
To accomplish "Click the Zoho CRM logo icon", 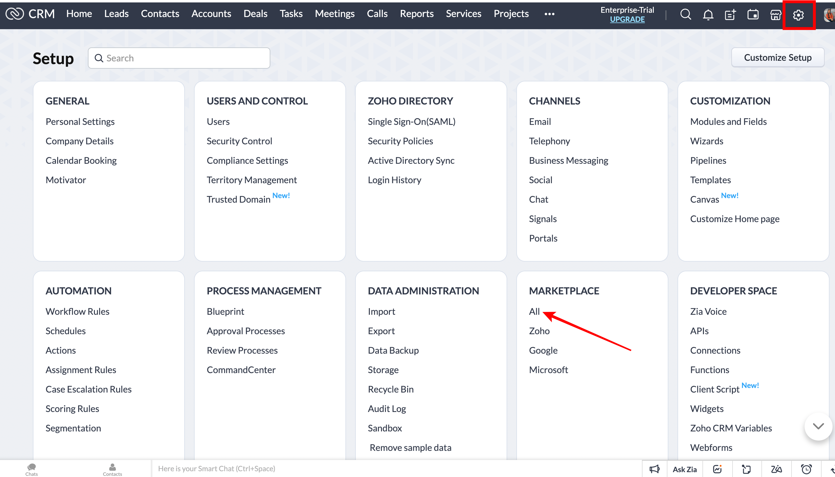I will [x=15, y=14].
